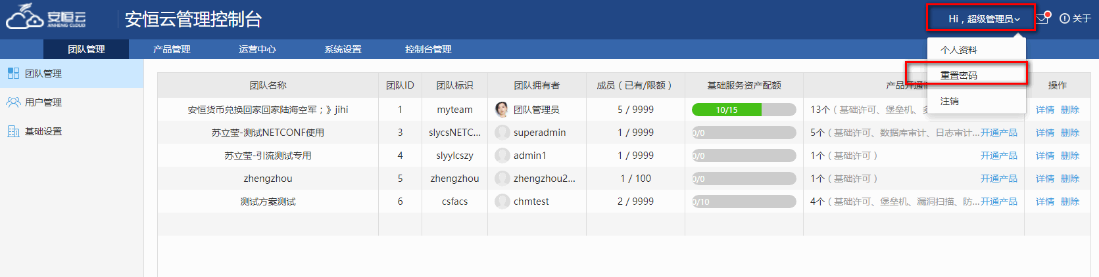Switch to the 产品管理 tab

click(x=172, y=49)
